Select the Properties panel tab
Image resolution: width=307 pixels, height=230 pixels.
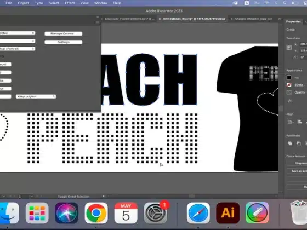pyautogui.click(x=293, y=21)
